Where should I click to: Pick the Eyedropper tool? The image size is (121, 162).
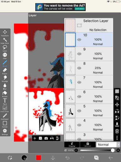5,116
